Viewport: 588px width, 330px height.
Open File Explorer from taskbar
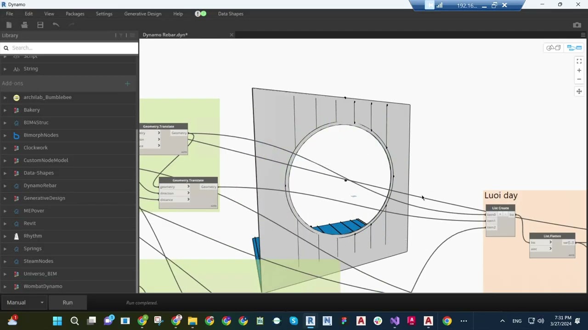(192, 321)
